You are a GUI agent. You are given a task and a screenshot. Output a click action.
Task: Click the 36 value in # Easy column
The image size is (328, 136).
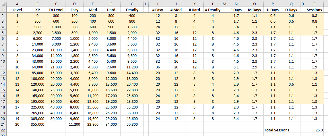click(158, 67)
